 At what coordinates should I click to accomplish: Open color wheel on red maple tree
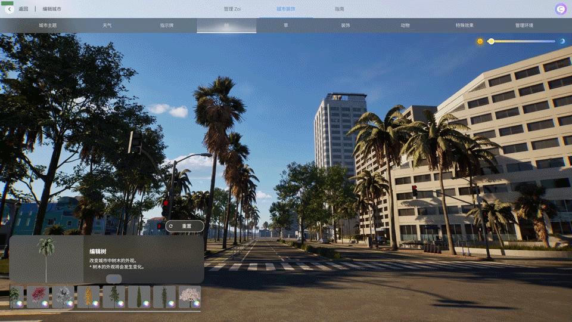coord(45,304)
